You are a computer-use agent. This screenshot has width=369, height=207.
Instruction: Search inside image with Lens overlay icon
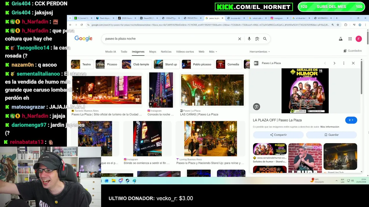click(256, 107)
